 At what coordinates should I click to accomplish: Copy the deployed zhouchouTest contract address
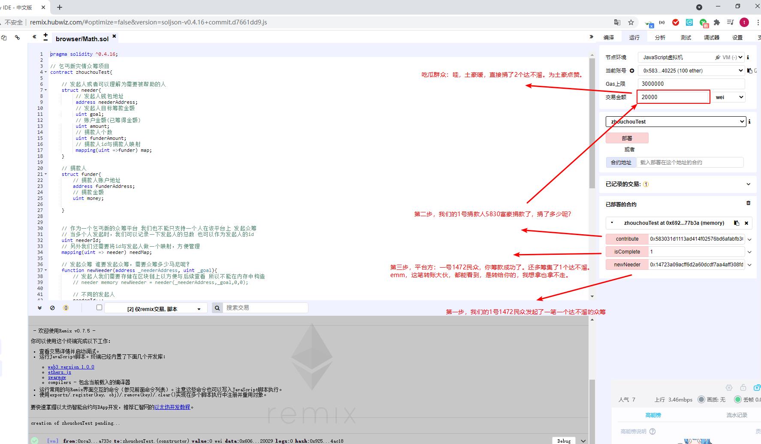pos(737,223)
